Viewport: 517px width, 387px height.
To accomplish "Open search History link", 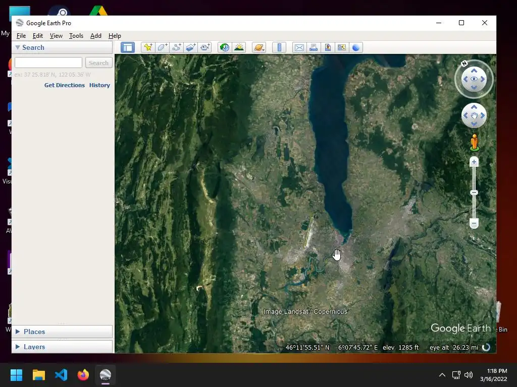I will click(x=99, y=85).
